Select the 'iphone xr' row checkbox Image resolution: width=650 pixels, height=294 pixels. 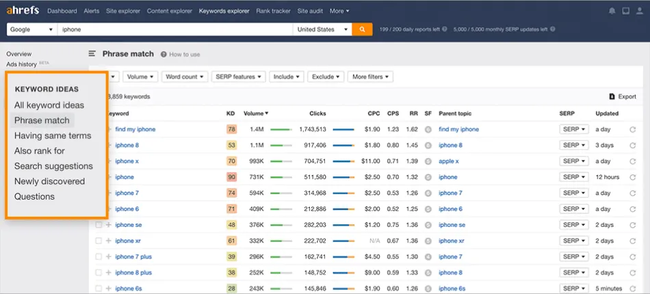[x=99, y=241]
